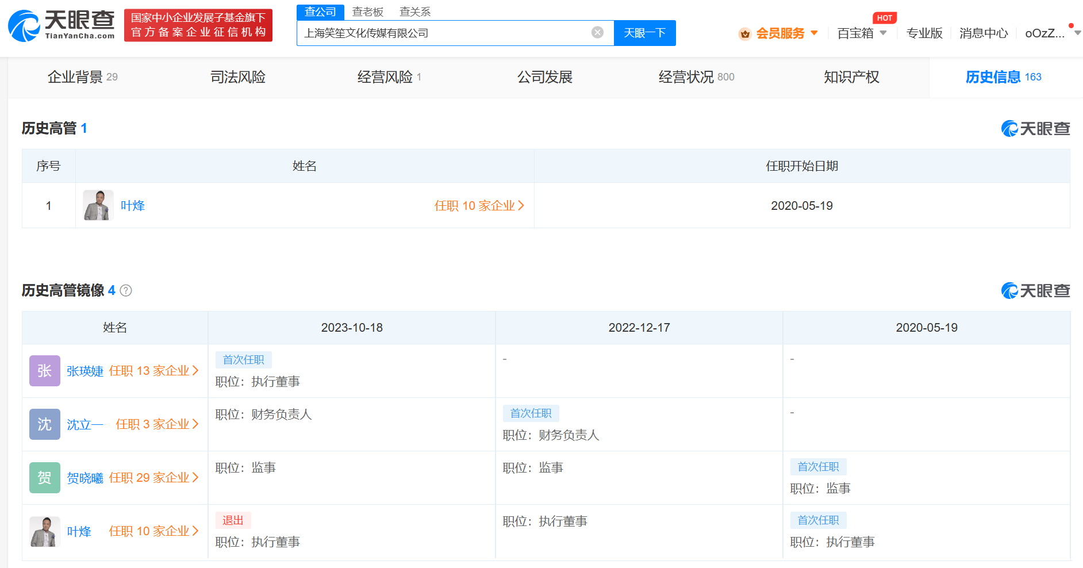This screenshot has width=1083, height=568.
Task: Click the red official credit agency banner
Action: pos(198,25)
